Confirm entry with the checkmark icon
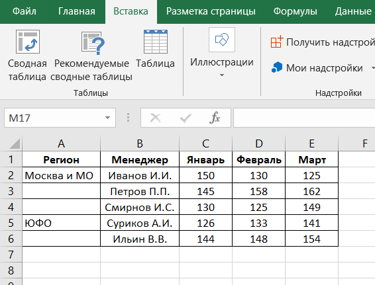Screen dimensions: 375x285 pyautogui.click(x=186, y=118)
